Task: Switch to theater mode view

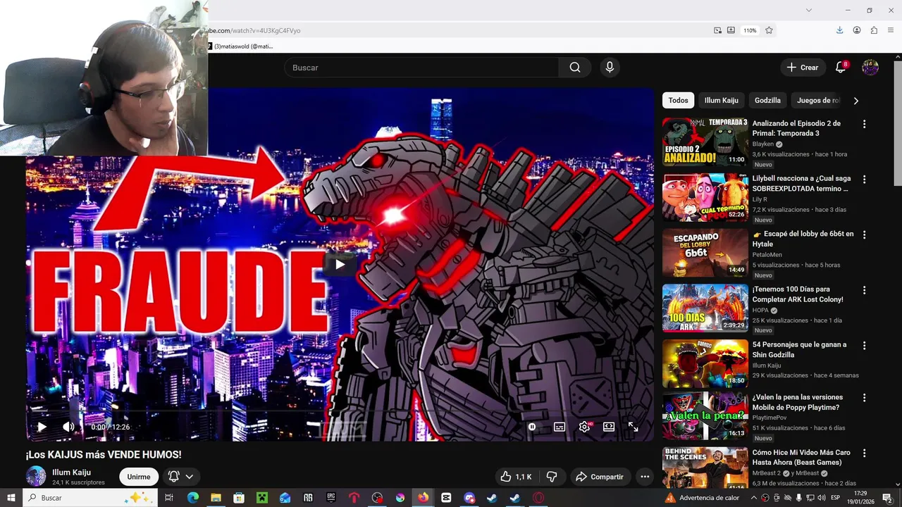Action: click(609, 427)
